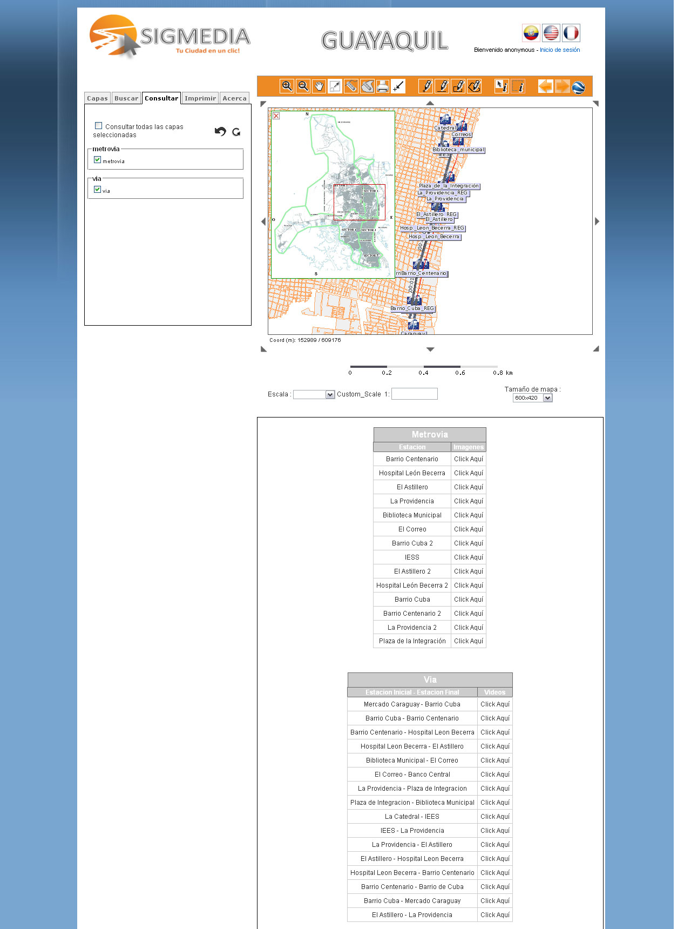This screenshot has height=929, width=691.
Task: Open the Capas tab
Action: tap(98, 98)
